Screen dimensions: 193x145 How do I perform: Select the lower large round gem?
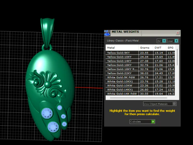coord(53,127)
